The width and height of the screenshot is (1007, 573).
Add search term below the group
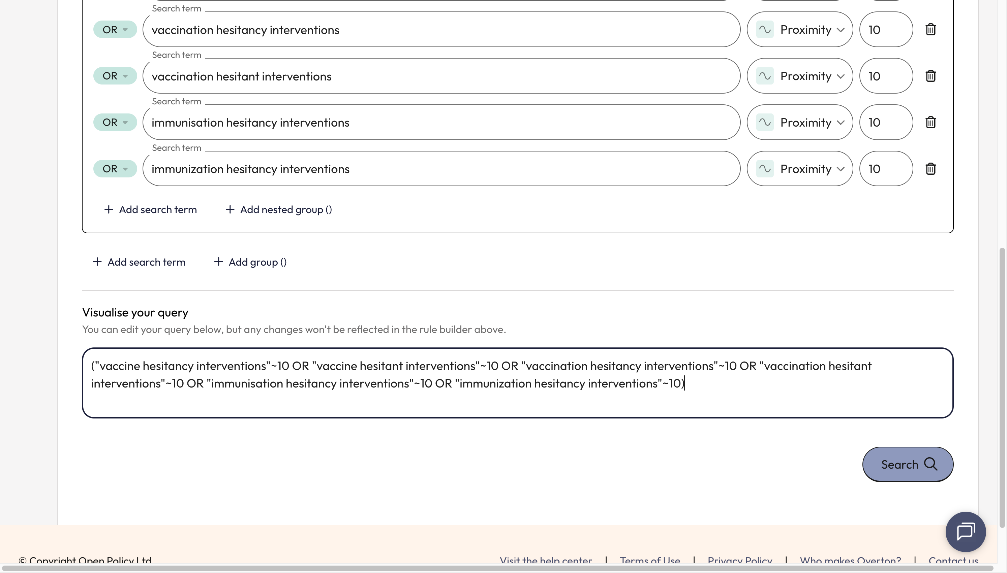tap(139, 262)
